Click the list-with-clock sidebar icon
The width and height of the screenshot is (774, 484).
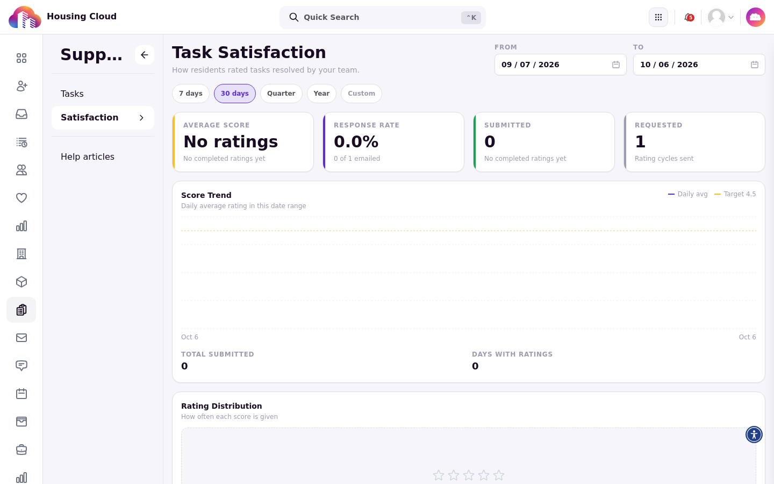(x=21, y=142)
